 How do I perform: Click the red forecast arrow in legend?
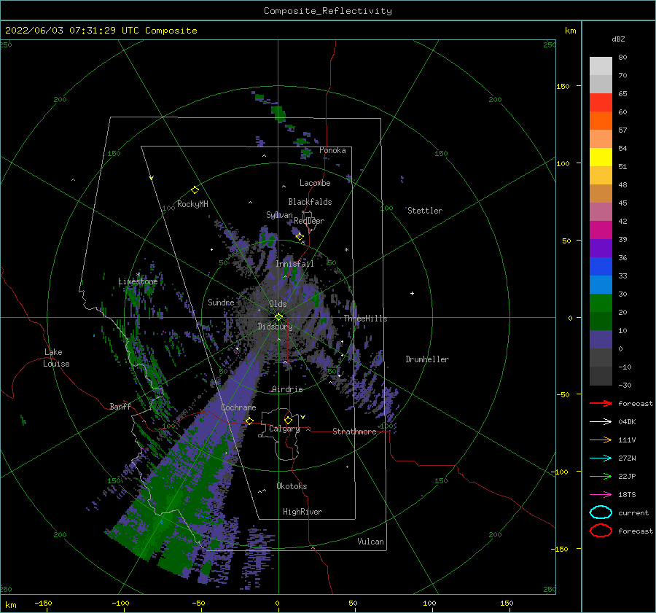coord(601,403)
